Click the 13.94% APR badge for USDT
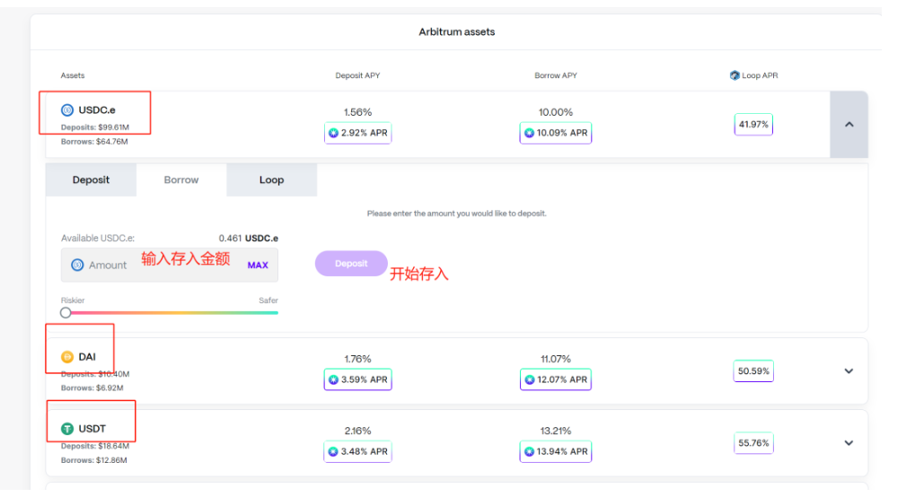The width and height of the screenshot is (915, 497). pyautogui.click(x=556, y=451)
